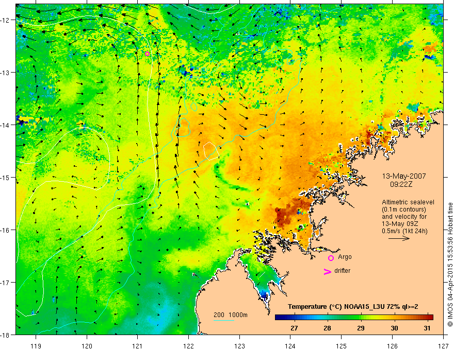Click the latitude axis label -17
454x350 pixels.
pos(5,283)
